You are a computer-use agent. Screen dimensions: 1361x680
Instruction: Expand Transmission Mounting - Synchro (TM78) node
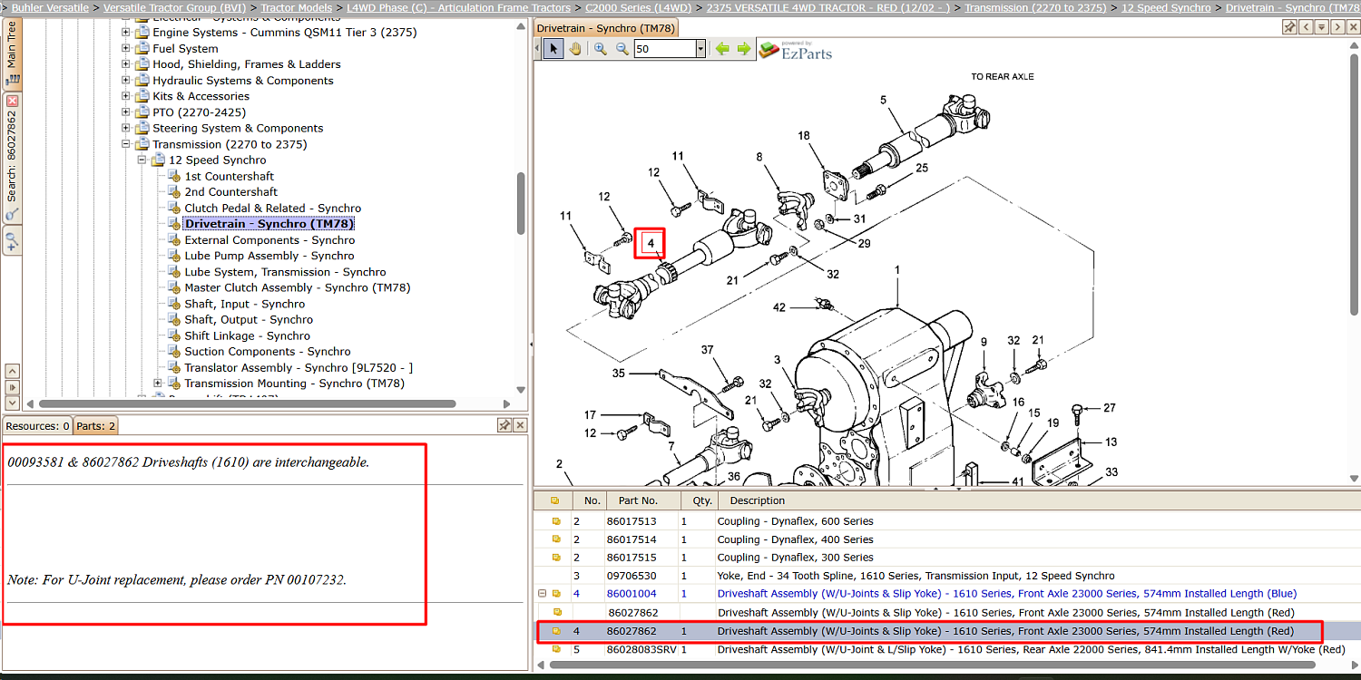pos(158,384)
